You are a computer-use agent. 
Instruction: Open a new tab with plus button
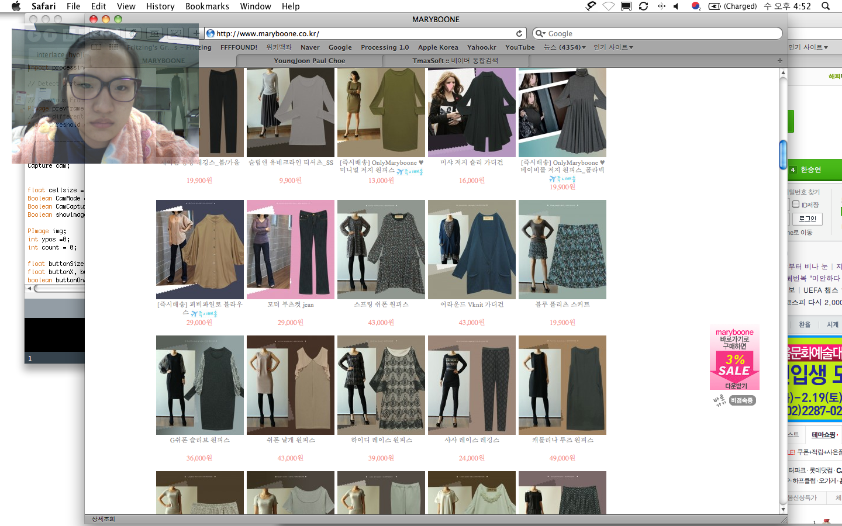click(779, 61)
